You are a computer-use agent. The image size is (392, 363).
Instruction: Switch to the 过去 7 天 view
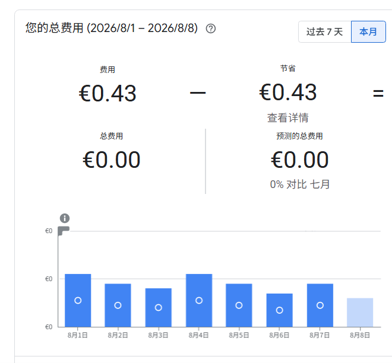324,31
